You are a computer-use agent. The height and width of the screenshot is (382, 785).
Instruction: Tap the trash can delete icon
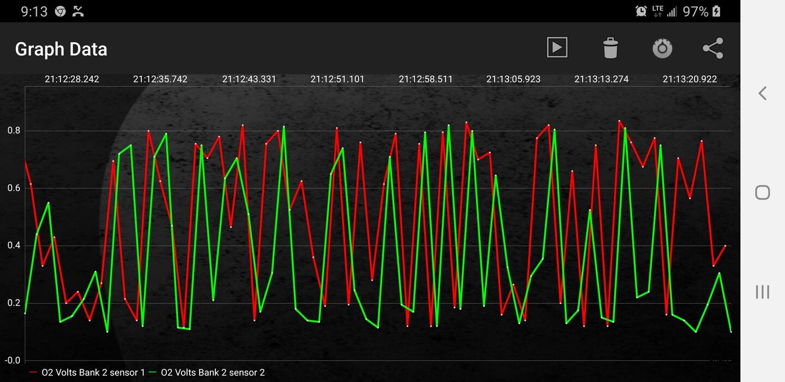click(611, 48)
